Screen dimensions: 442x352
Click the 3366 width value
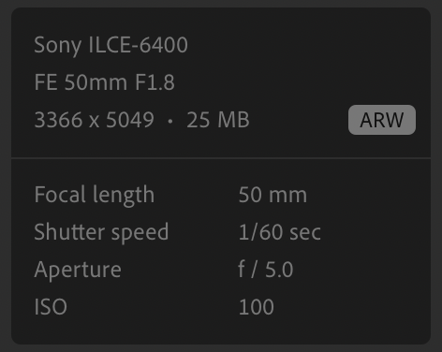(58, 120)
